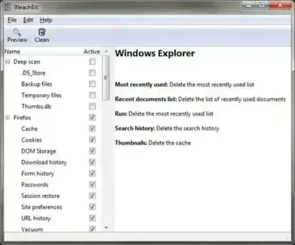Select the URL history tree item
Screen dimensions: 295x245
point(35,218)
